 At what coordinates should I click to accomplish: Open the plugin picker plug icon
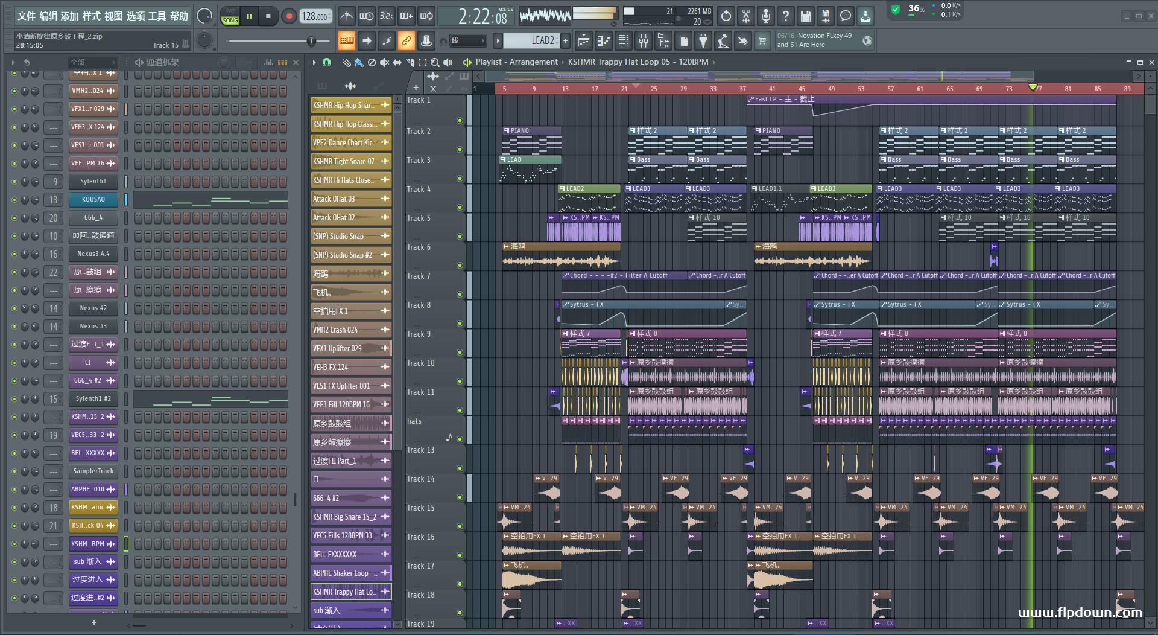click(703, 41)
